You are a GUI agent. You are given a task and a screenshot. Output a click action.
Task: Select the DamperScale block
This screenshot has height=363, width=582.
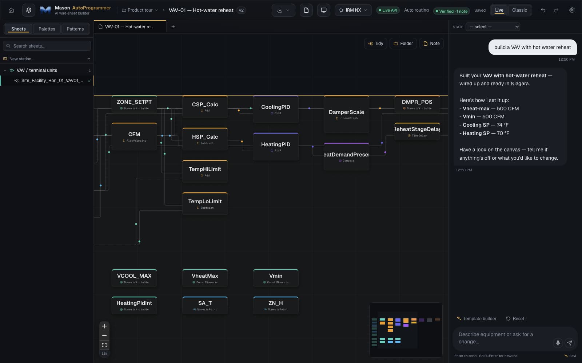coord(346,114)
